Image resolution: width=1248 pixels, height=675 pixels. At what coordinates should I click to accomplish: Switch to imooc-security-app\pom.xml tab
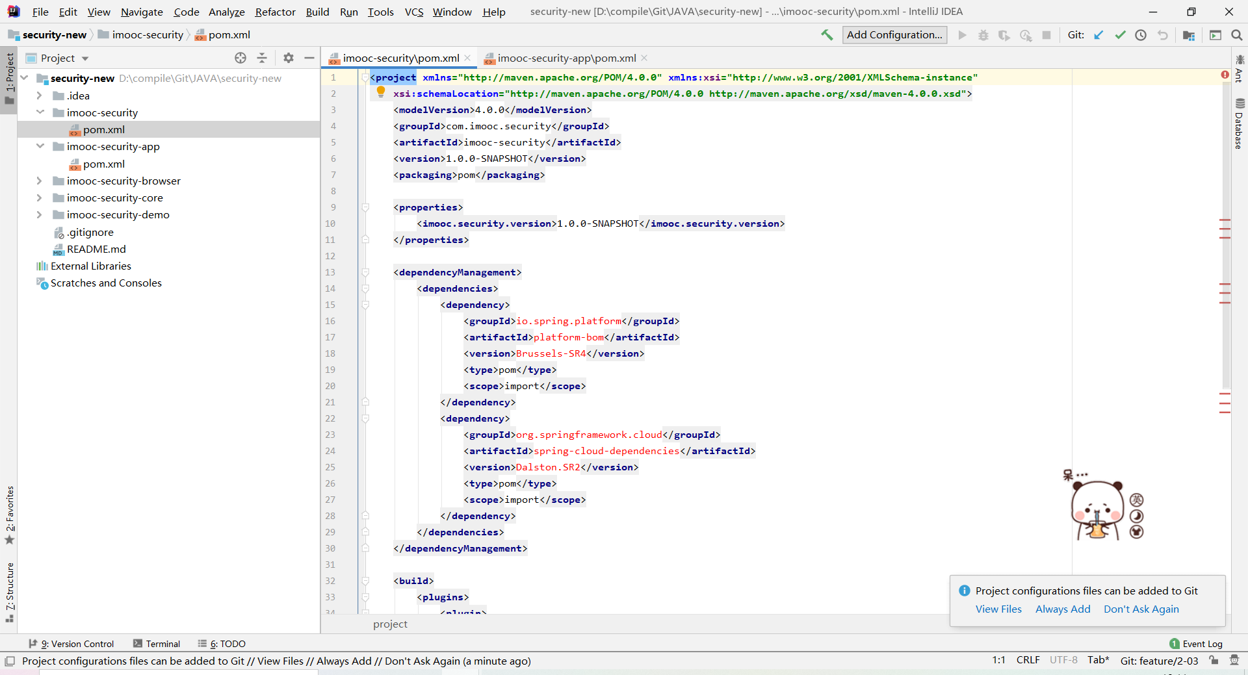[x=566, y=58]
